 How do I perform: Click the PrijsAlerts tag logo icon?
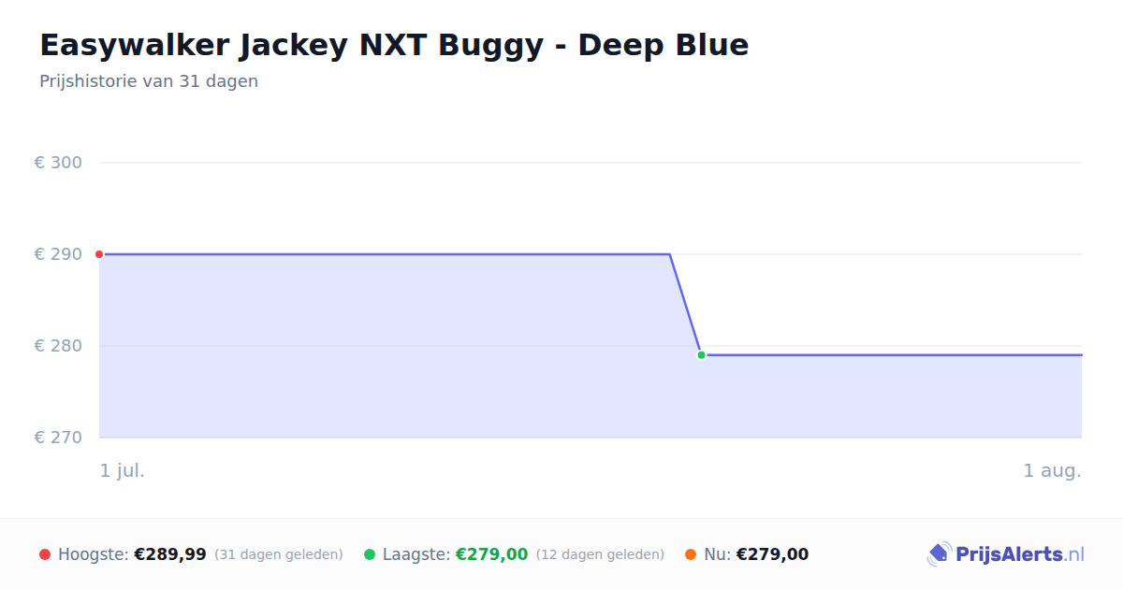pyautogui.click(x=940, y=554)
